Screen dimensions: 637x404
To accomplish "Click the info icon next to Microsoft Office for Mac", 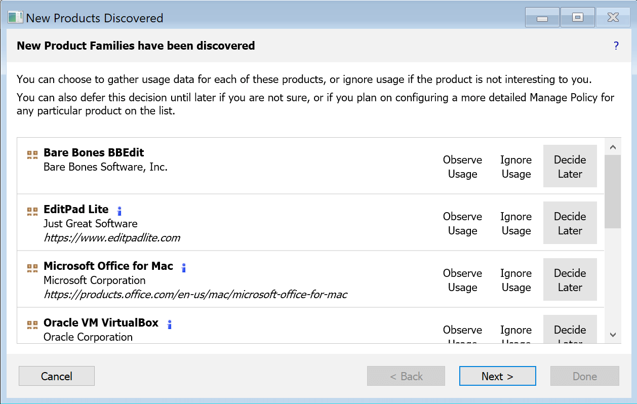I will click(x=184, y=267).
